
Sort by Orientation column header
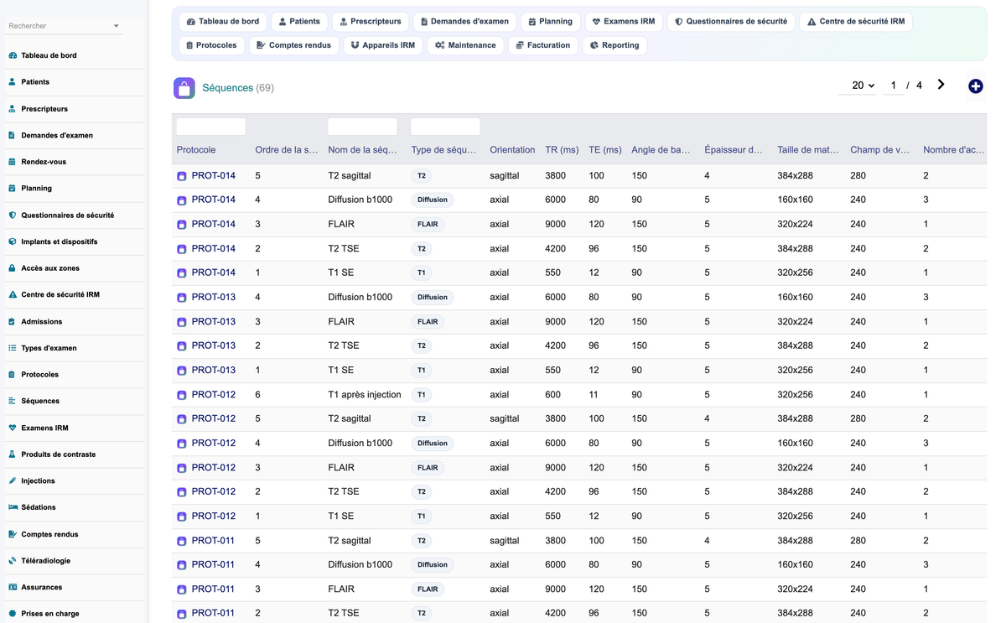click(512, 150)
